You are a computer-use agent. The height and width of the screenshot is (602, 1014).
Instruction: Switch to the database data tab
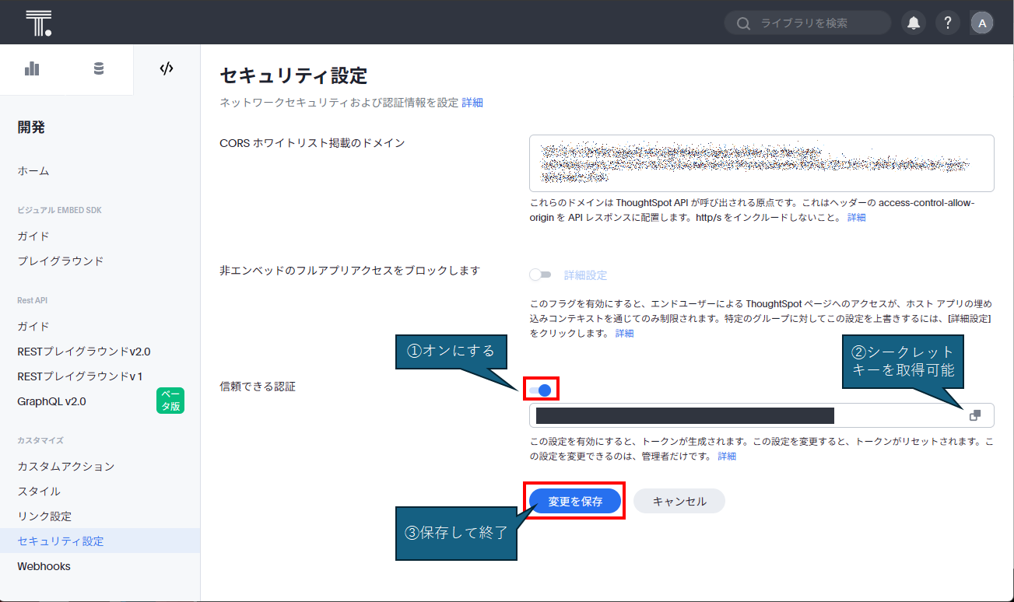(x=99, y=68)
